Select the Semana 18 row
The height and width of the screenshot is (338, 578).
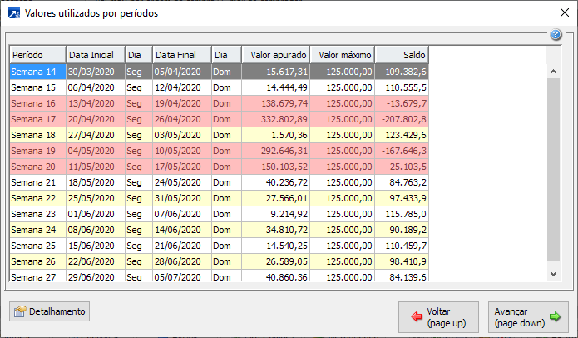click(219, 135)
